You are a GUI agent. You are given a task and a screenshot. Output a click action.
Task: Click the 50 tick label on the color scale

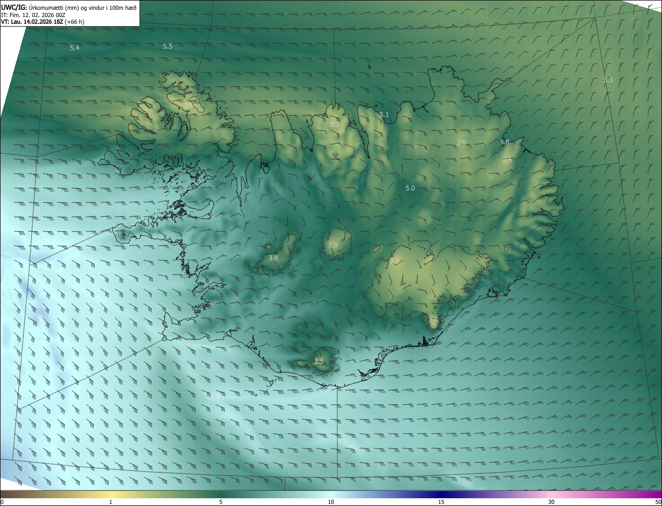coord(657,502)
